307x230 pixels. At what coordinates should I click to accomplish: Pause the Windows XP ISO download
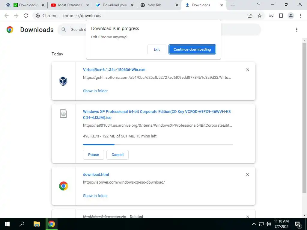tap(94, 155)
